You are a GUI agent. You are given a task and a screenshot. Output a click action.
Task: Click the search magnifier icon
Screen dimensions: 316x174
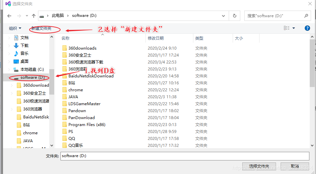306,16
